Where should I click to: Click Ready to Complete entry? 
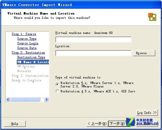coord(27,81)
